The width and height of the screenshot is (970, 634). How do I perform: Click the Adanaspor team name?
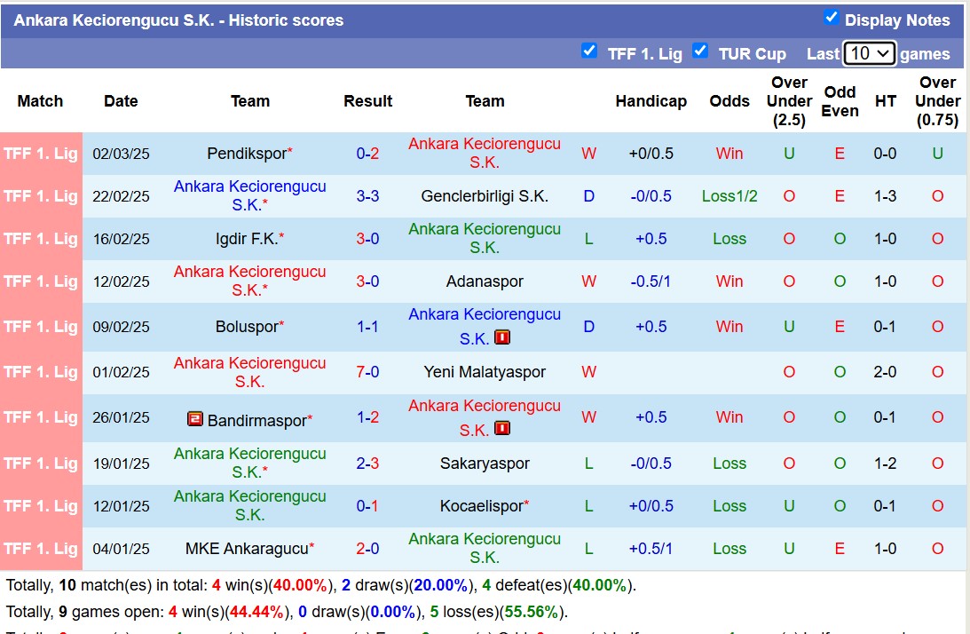point(485,281)
